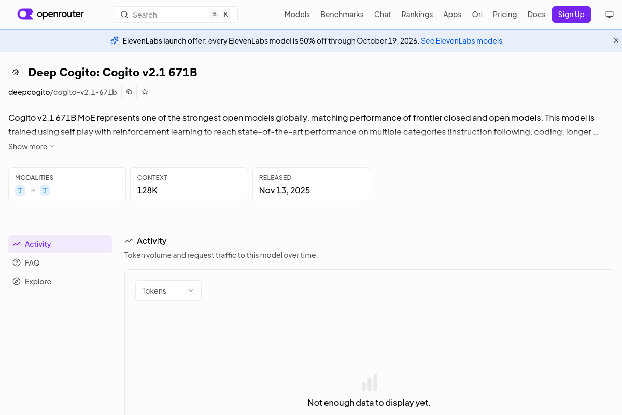Copy the model slug with copy icon

point(129,92)
